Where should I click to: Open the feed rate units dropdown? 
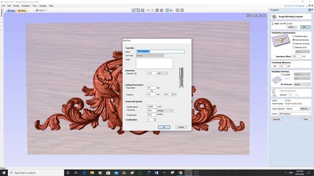pyautogui.click(x=165, y=110)
